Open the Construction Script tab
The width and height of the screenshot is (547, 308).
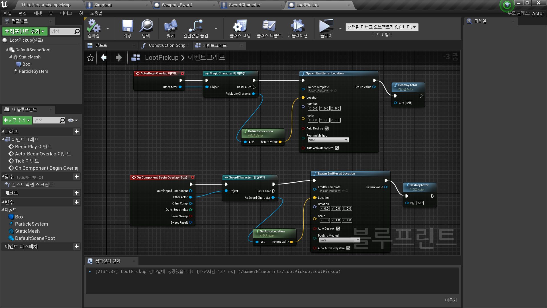pyautogui.click(x=166, y=45)
